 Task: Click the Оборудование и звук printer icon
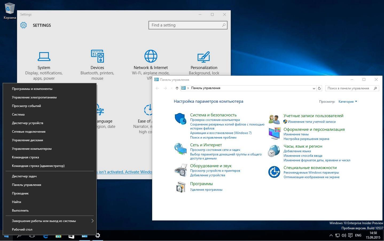pos(181,170)
